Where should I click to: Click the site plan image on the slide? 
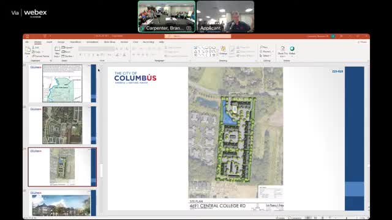tap(236, 133)
